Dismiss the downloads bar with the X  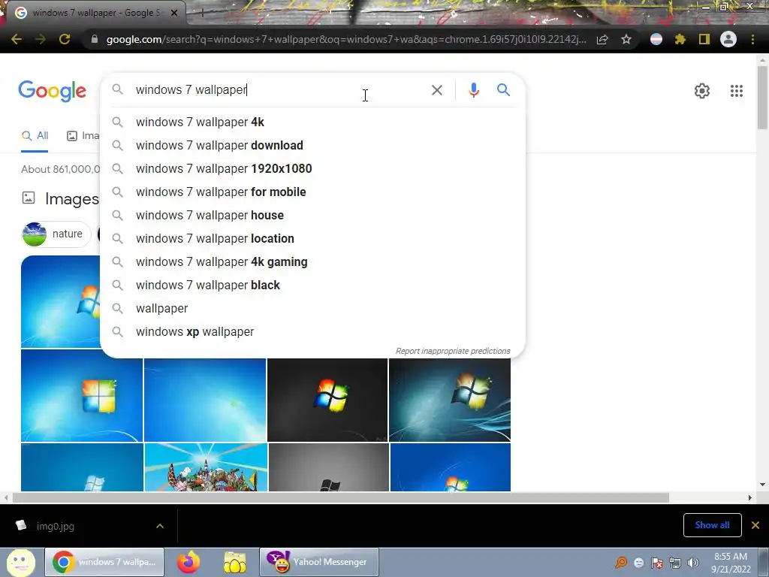click(x=755, y=525)
